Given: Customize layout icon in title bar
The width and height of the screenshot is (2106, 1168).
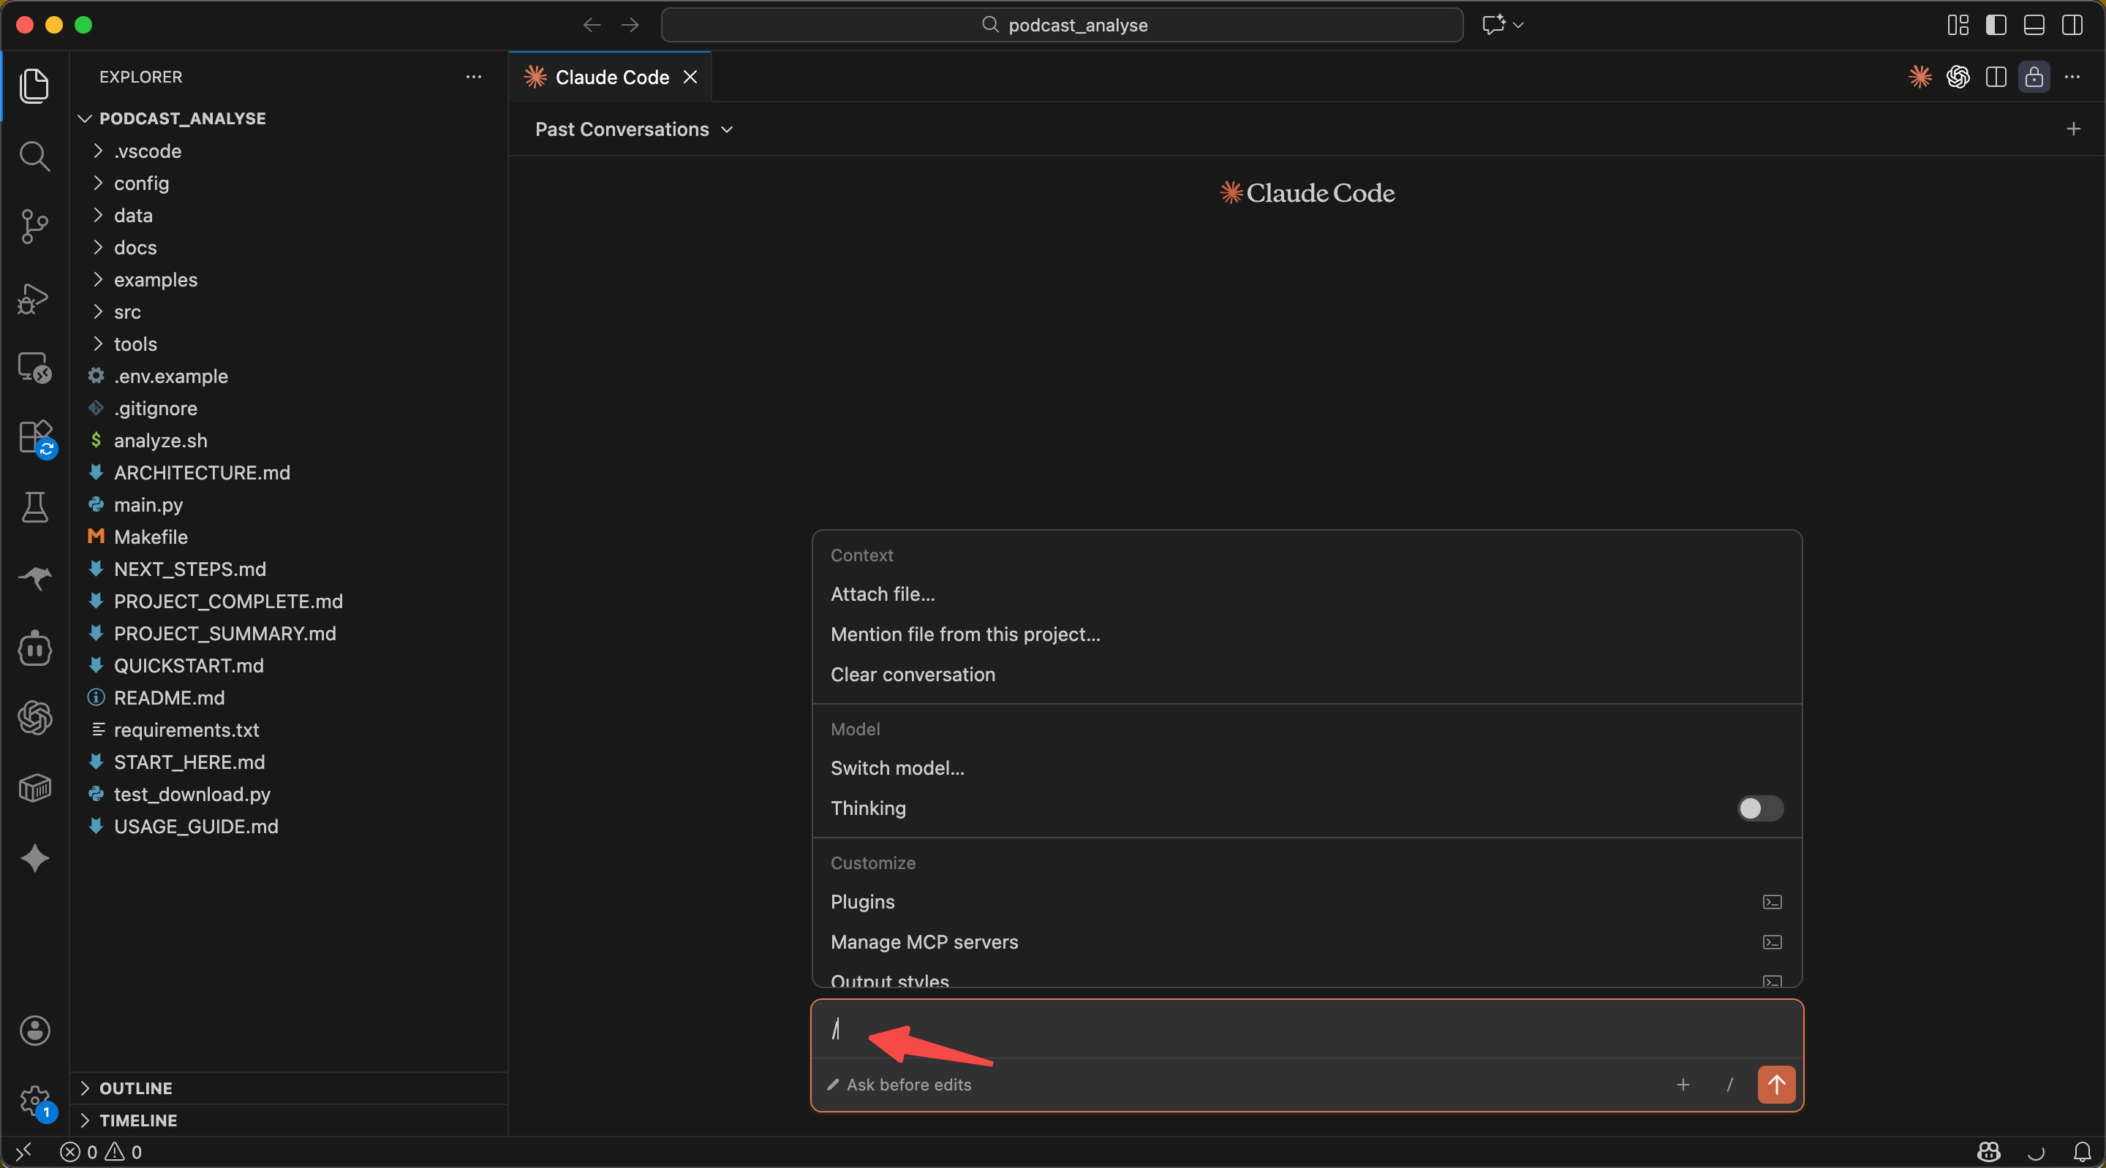Looking at the screenshot, I should coord(1958,25).
